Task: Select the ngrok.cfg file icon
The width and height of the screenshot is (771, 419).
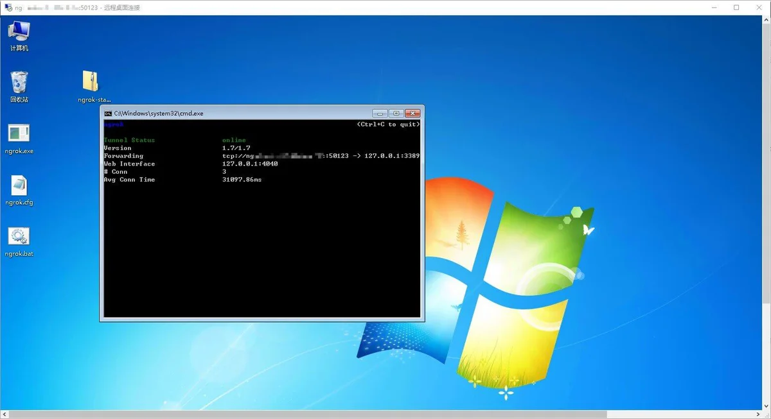Action: [x=19, y=187]
